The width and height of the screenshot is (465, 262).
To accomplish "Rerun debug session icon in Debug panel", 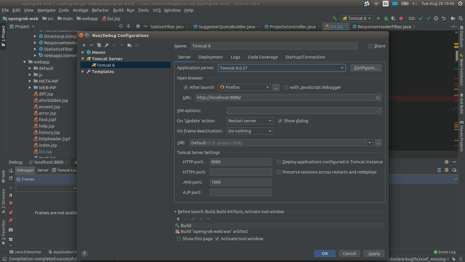I will click(x=11, y=171).
